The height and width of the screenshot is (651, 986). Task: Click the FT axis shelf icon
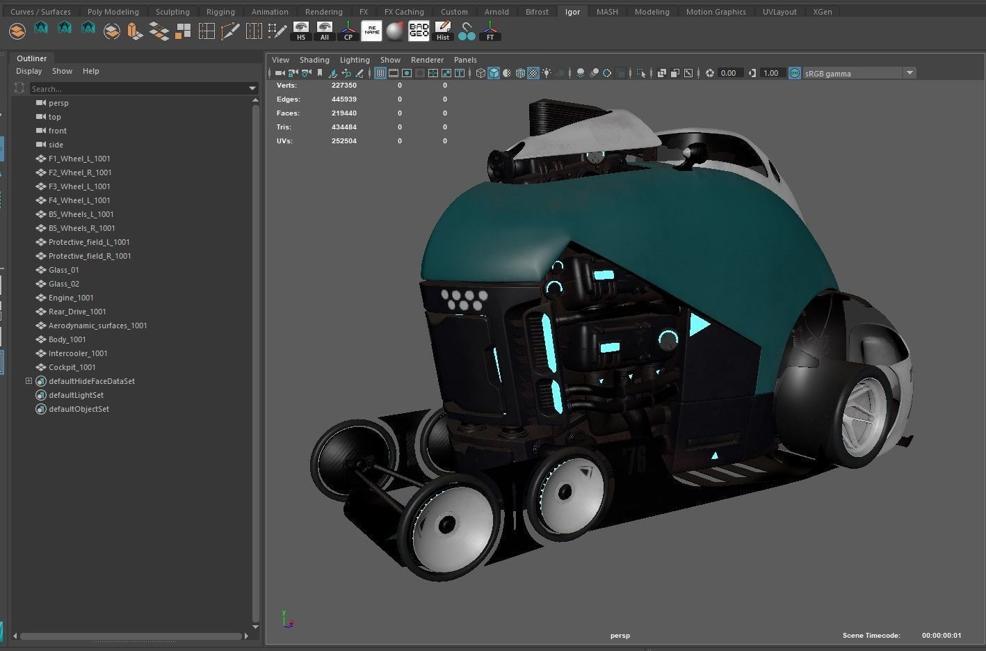pyautogui.click(x=490, y=31)
